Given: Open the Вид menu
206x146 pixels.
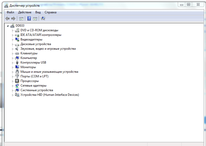Looking at the screenshot, I should click(x=38, y=12).
